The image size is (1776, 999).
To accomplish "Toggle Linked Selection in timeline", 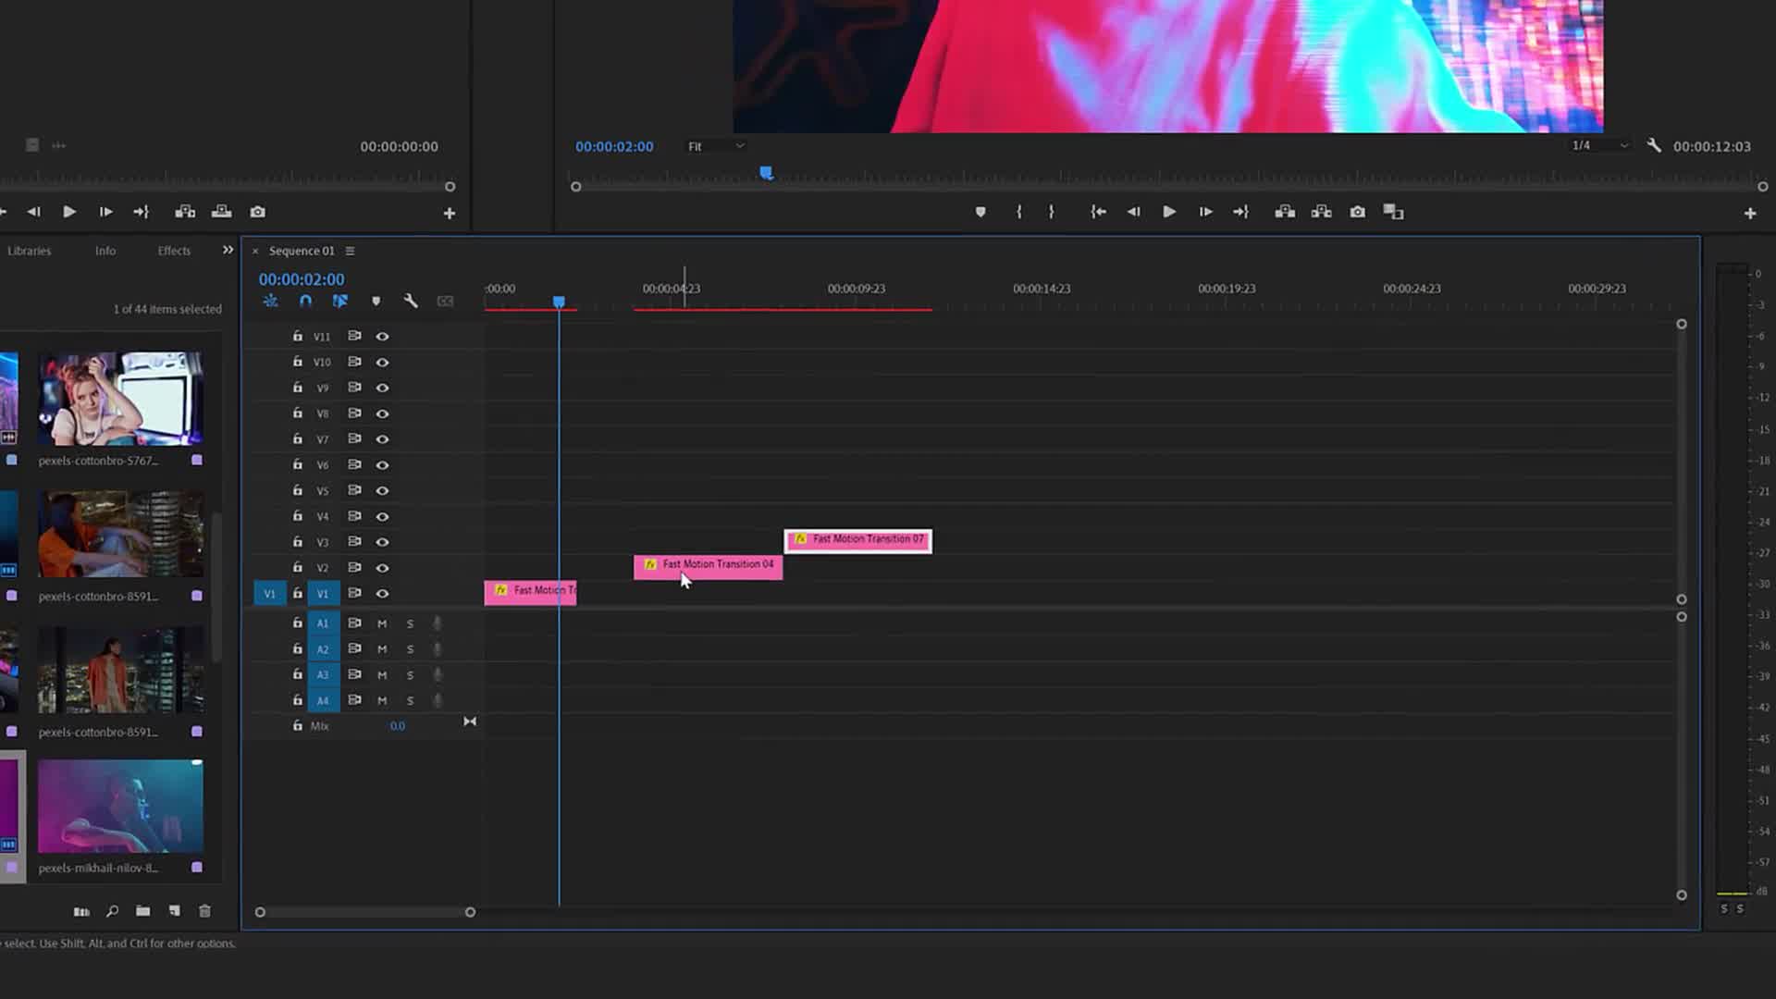I will (x=340, y=301).
